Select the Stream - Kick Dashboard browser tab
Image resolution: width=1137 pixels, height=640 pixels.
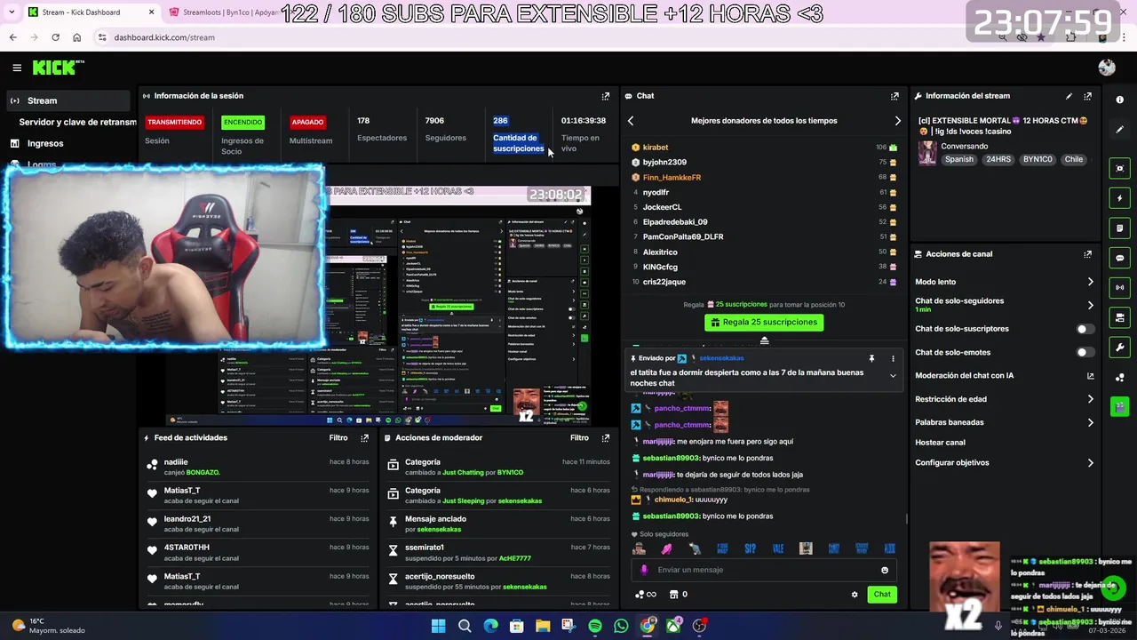click(x=89, y=12)
